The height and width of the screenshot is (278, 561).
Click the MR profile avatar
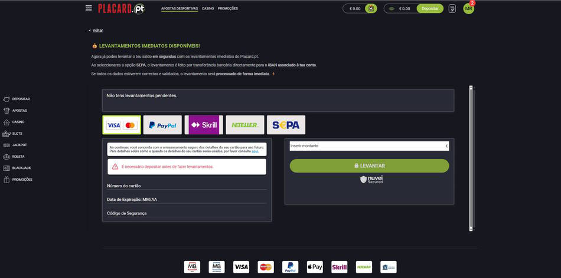point(468,9)
